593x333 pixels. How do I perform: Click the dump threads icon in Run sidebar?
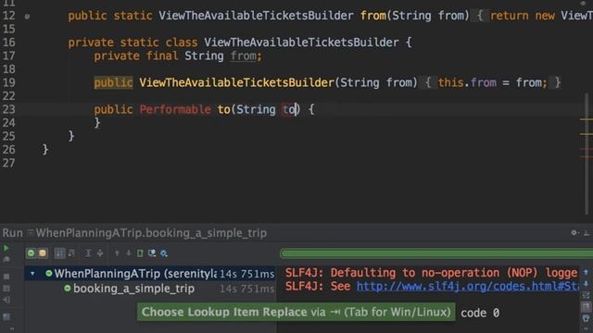[6, 289]
